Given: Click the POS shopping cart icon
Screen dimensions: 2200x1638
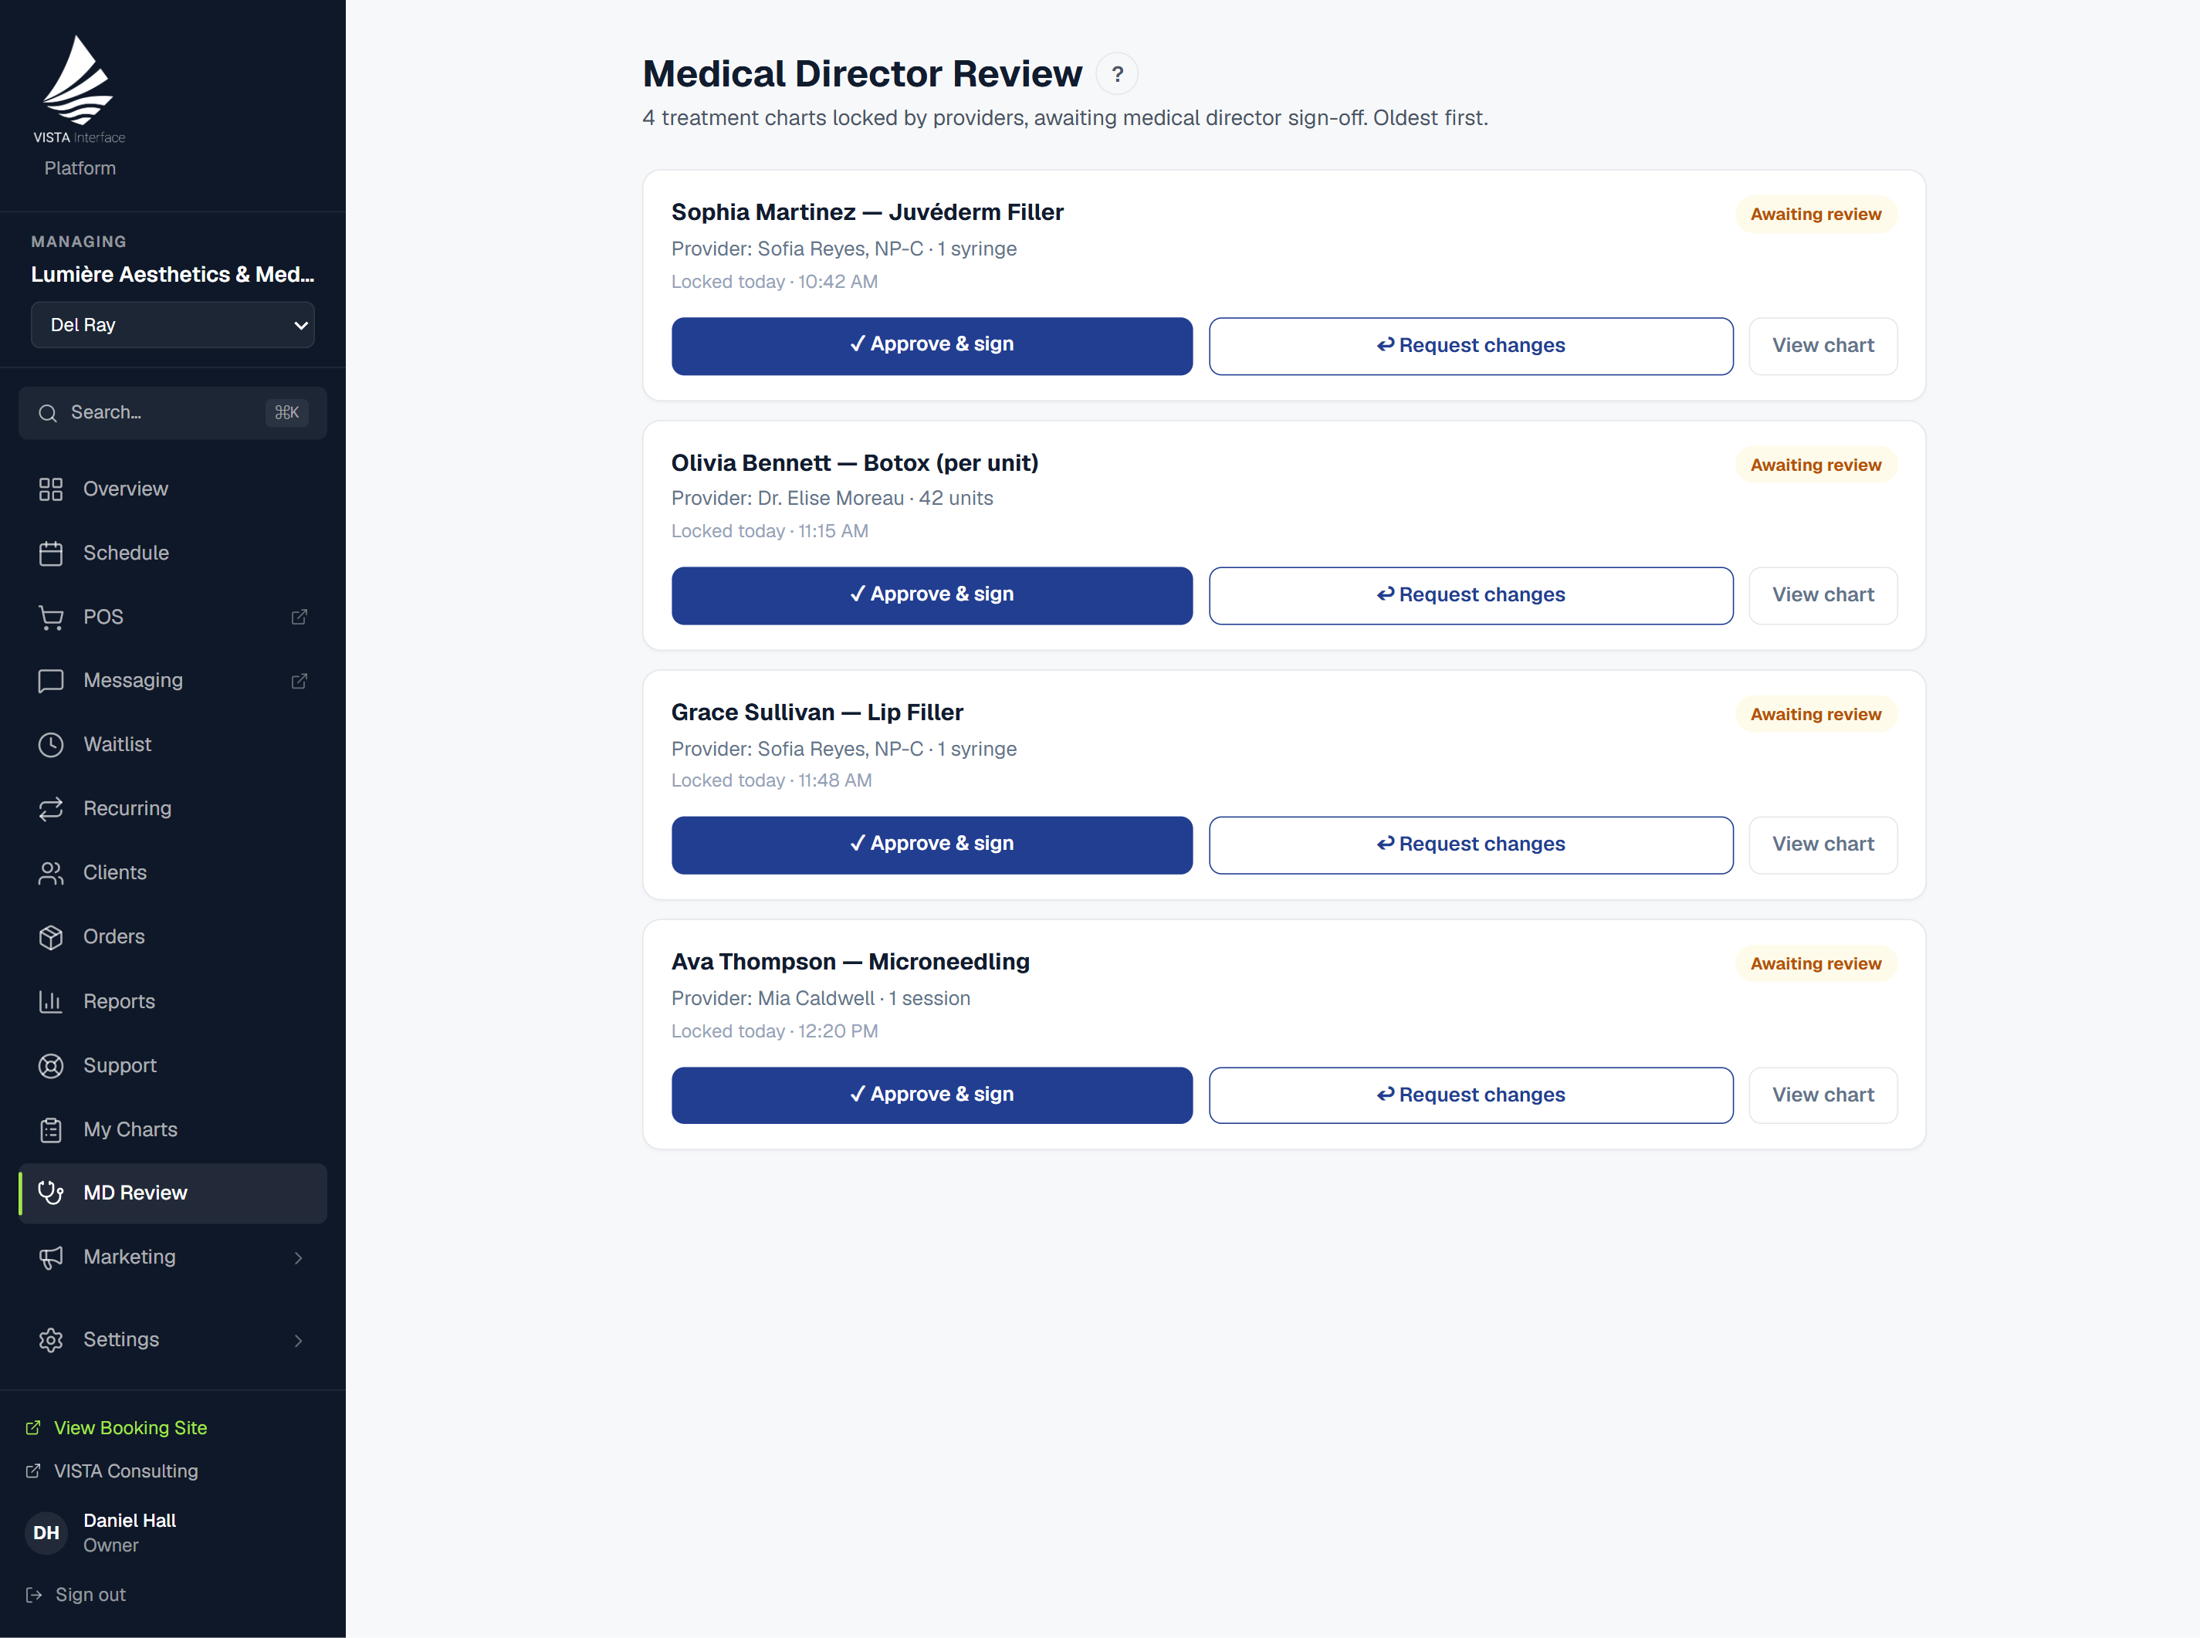Looking at the screenshot, I should click(x=51, y=618).
